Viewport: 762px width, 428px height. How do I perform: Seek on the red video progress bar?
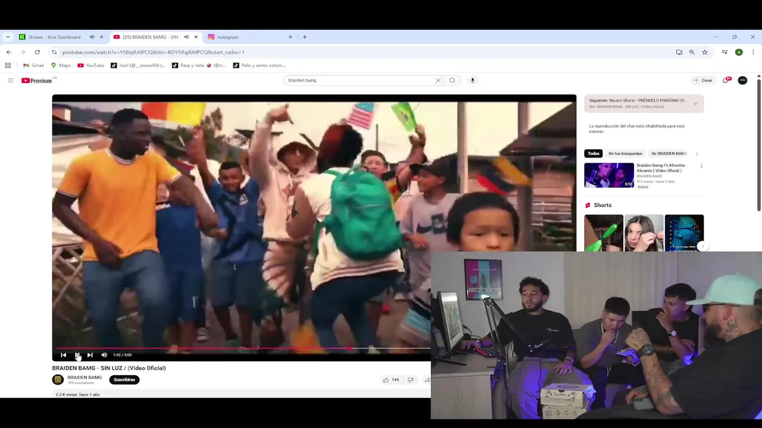(243, 348)
